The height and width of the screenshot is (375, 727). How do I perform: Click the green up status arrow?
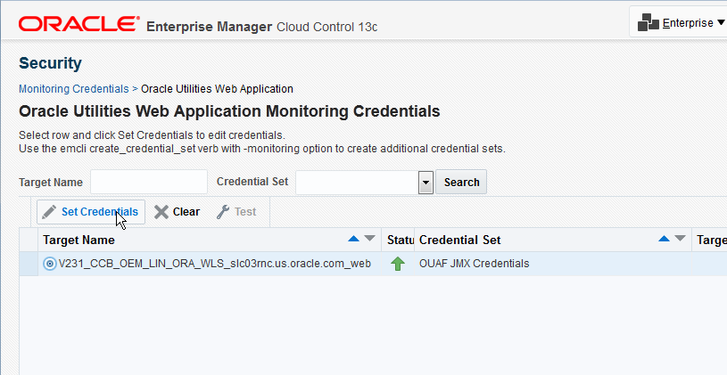tap(398, 264)
